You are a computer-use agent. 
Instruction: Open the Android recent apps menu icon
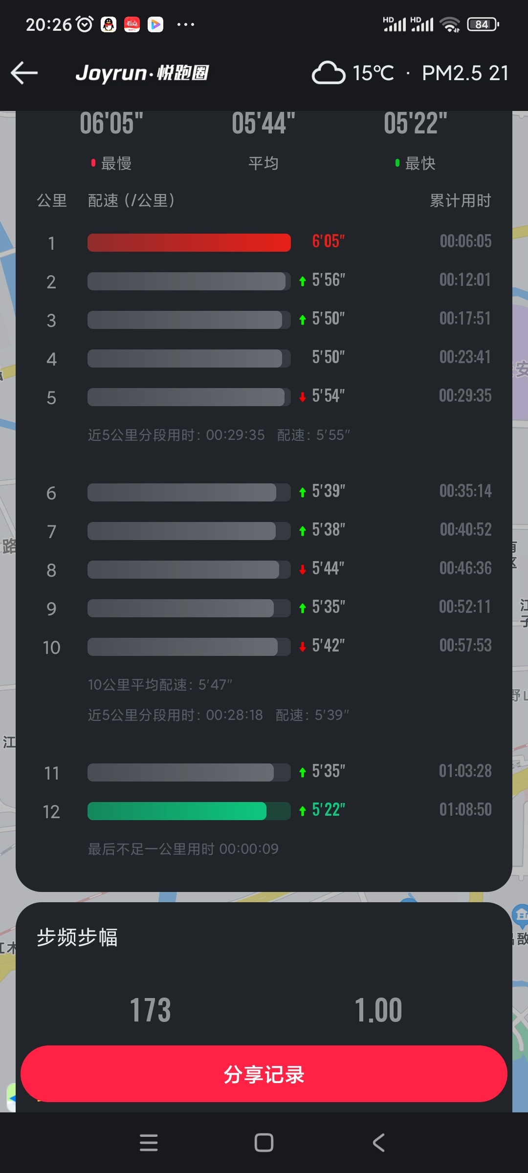[x=149, y=1143]
